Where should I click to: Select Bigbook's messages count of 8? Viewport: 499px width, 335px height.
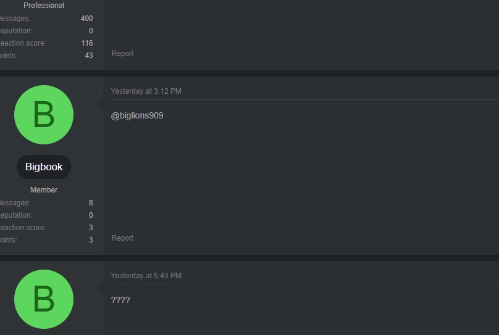point(91,203)
